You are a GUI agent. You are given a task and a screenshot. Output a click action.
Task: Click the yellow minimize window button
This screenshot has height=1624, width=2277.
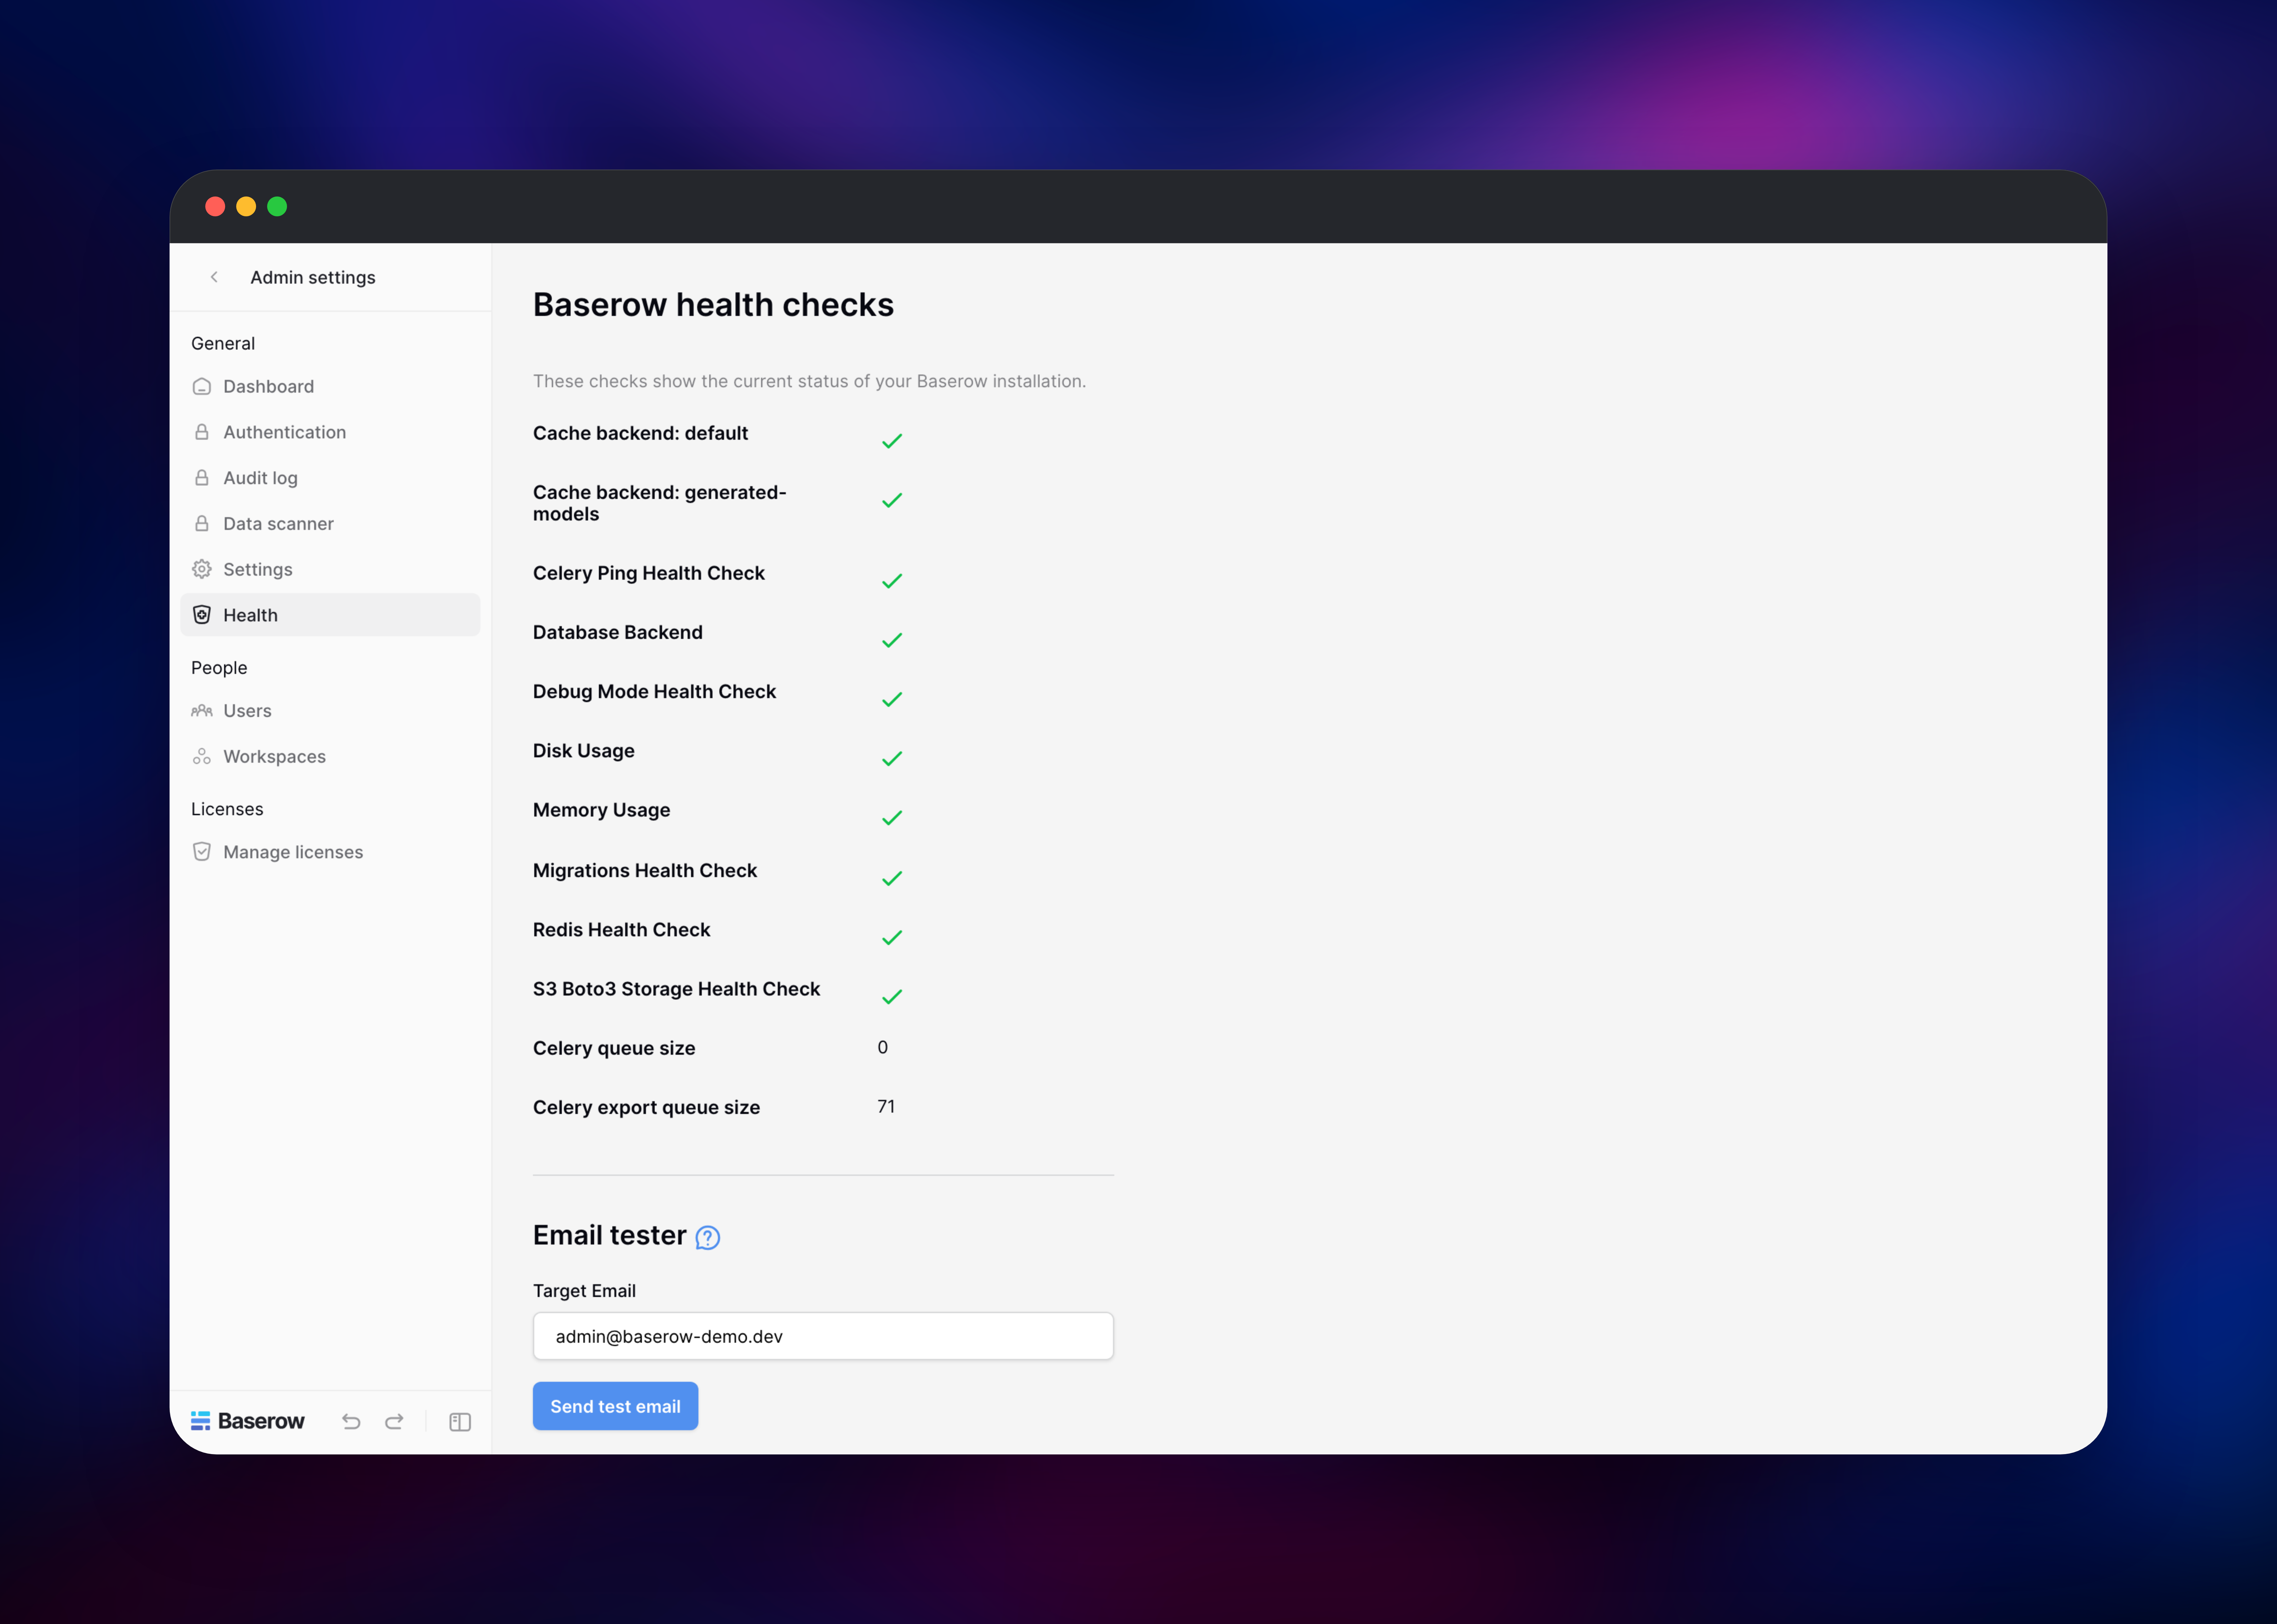[246, 206]
